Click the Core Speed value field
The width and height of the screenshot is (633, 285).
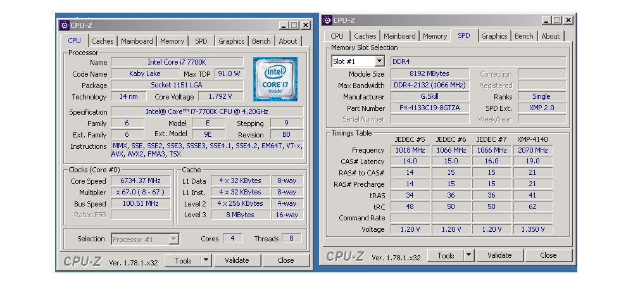click(x=141, y=180)
